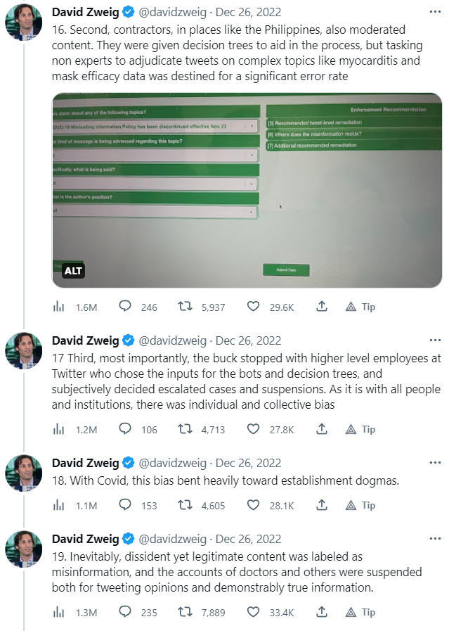Screen dimensions: 449x631
Task: Open the decision tree screenshot image
Action: (x=247, y=190)
